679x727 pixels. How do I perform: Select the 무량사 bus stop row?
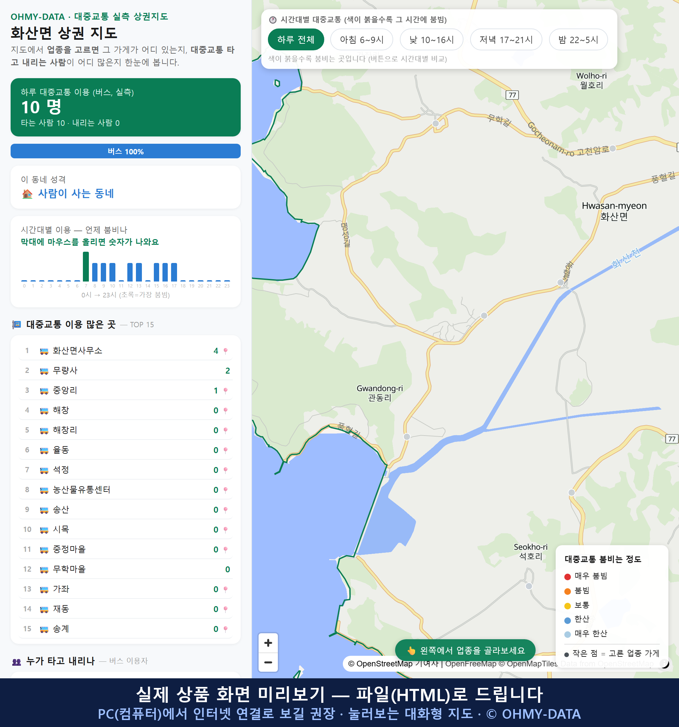(126, 370)
